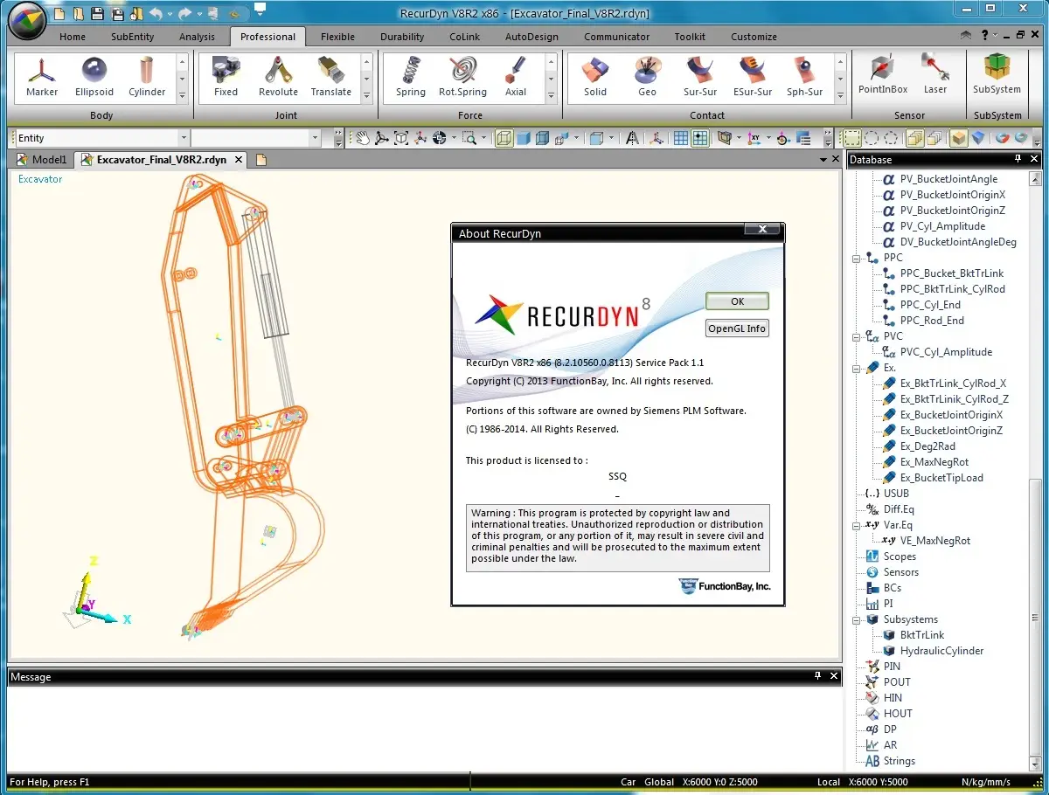Image resolution: width=1049 pixels, height=795 pixels.
Task: Toggle the grid display button
Action: tap(681, 138)
